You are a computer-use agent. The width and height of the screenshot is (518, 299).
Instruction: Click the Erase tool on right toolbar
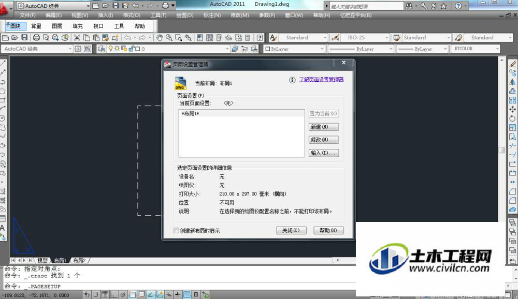(513, 64)
